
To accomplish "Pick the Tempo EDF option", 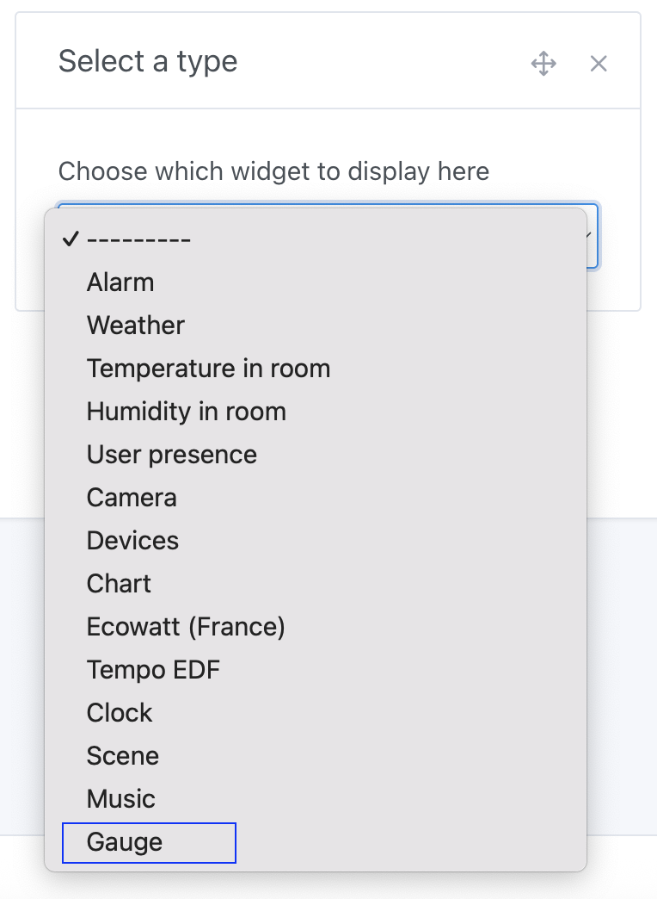I will 153,670.
